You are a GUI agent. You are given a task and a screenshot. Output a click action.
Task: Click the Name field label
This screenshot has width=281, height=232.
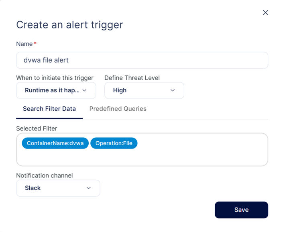tap(24, 44)
